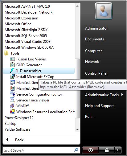Click the search magnifier icon

pyautogui.click(x=76, y=150)
